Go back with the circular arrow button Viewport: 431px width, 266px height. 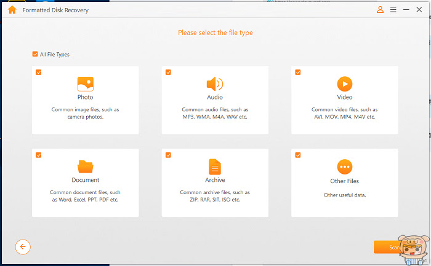[x=23, y=247]
